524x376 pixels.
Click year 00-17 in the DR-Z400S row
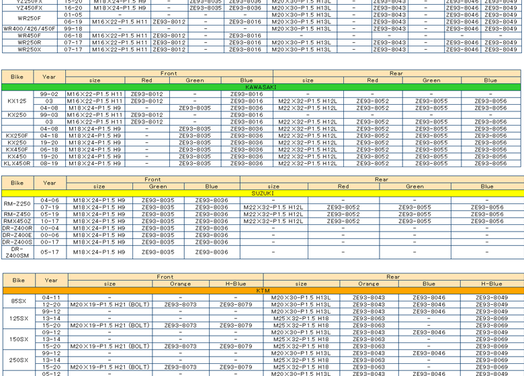(x=50, y=242)
